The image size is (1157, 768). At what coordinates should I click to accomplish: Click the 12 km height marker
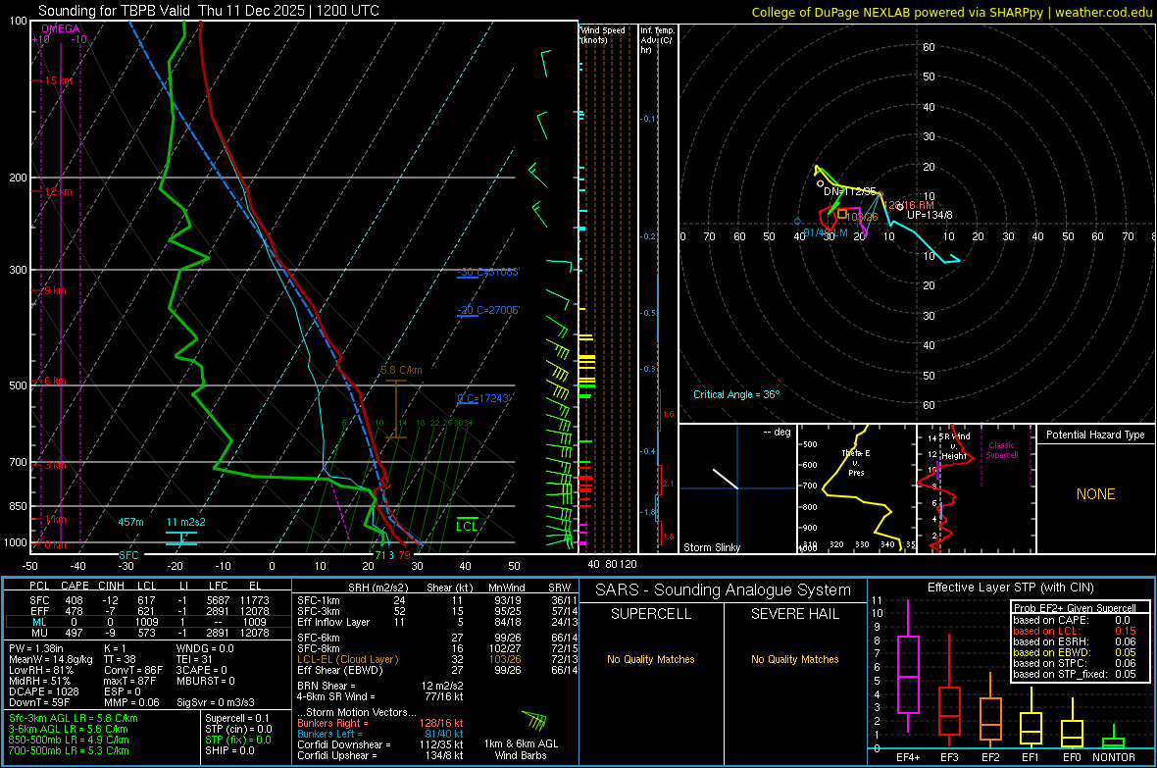coord(58,191)
